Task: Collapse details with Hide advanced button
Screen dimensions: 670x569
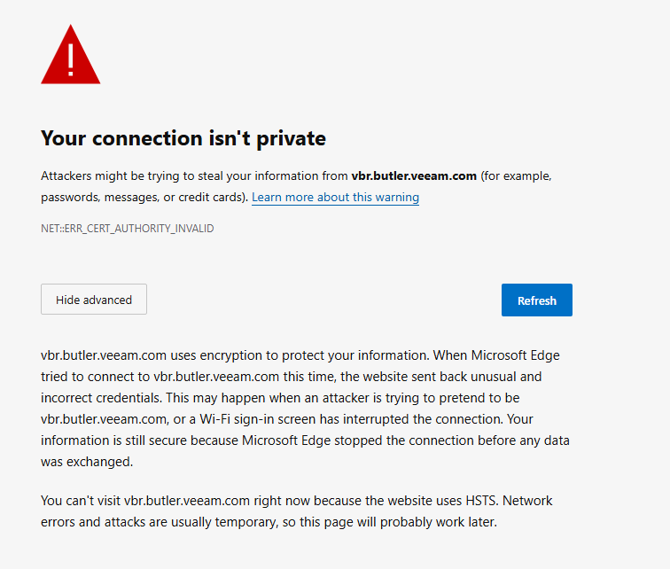Action: coord(94,300)
